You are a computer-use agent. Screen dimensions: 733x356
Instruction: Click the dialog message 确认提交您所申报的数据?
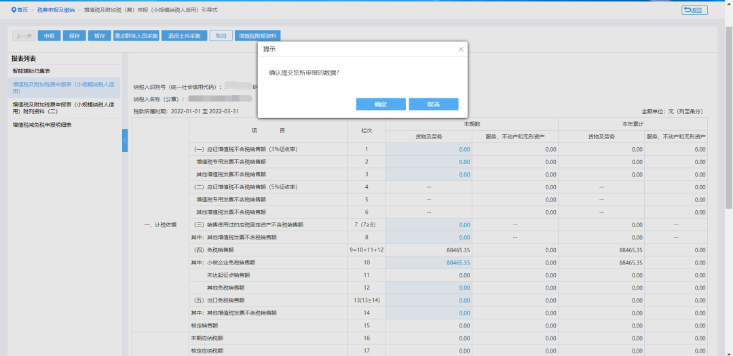point(304,73)
